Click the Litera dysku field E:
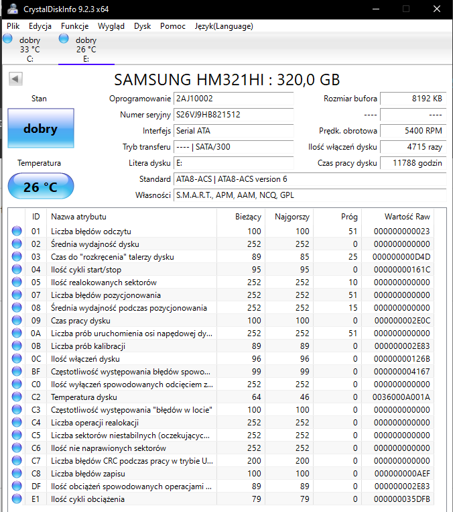This screenshot has width=453, height=512. coord(233,163)
